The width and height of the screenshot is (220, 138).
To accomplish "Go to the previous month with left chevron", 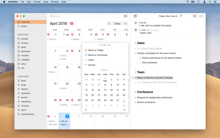I will (109, 24).
